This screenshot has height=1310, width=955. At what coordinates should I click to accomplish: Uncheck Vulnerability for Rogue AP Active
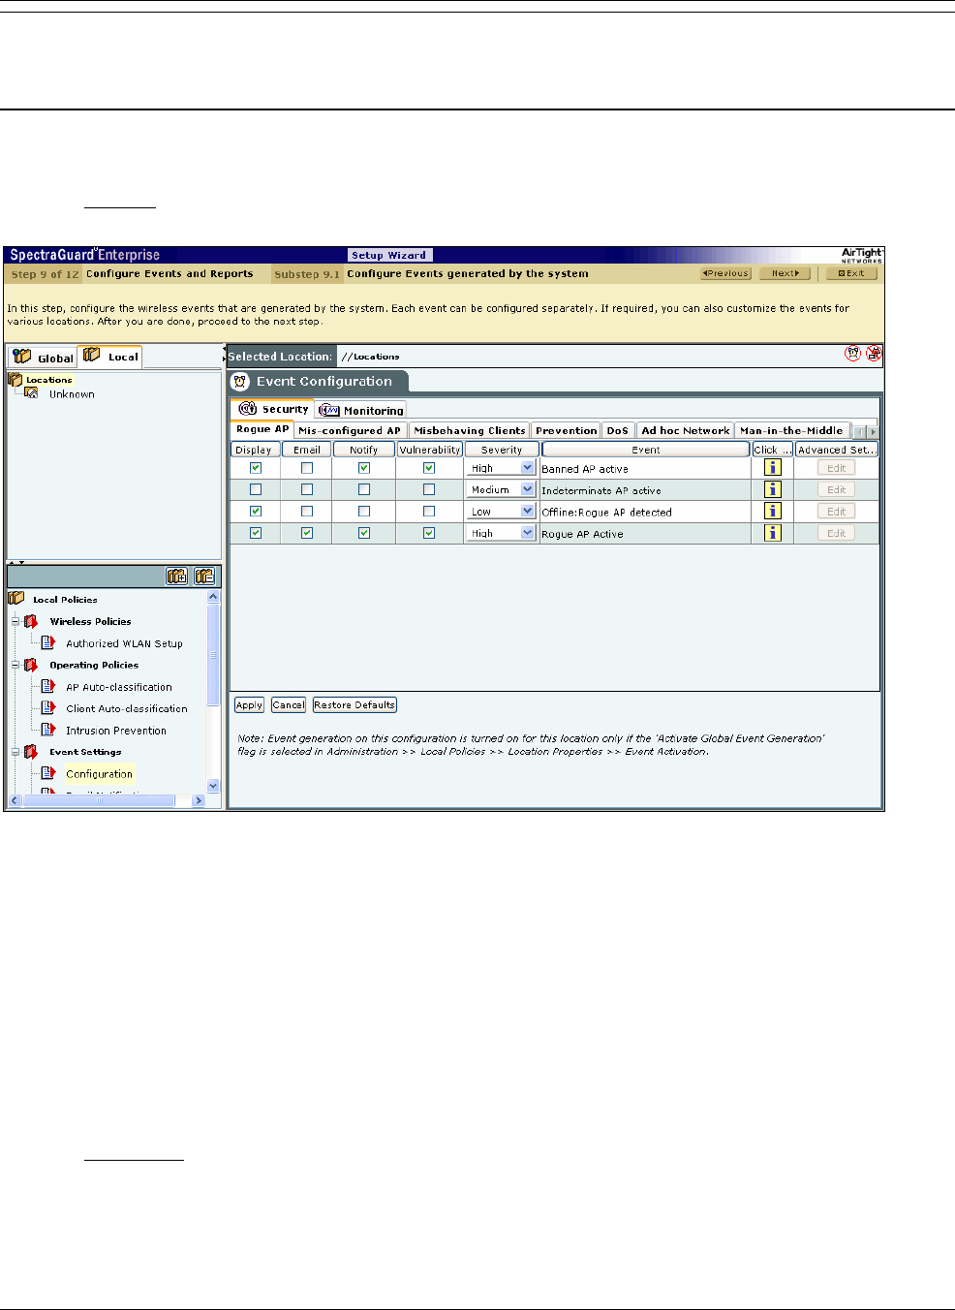coord(429,533)
